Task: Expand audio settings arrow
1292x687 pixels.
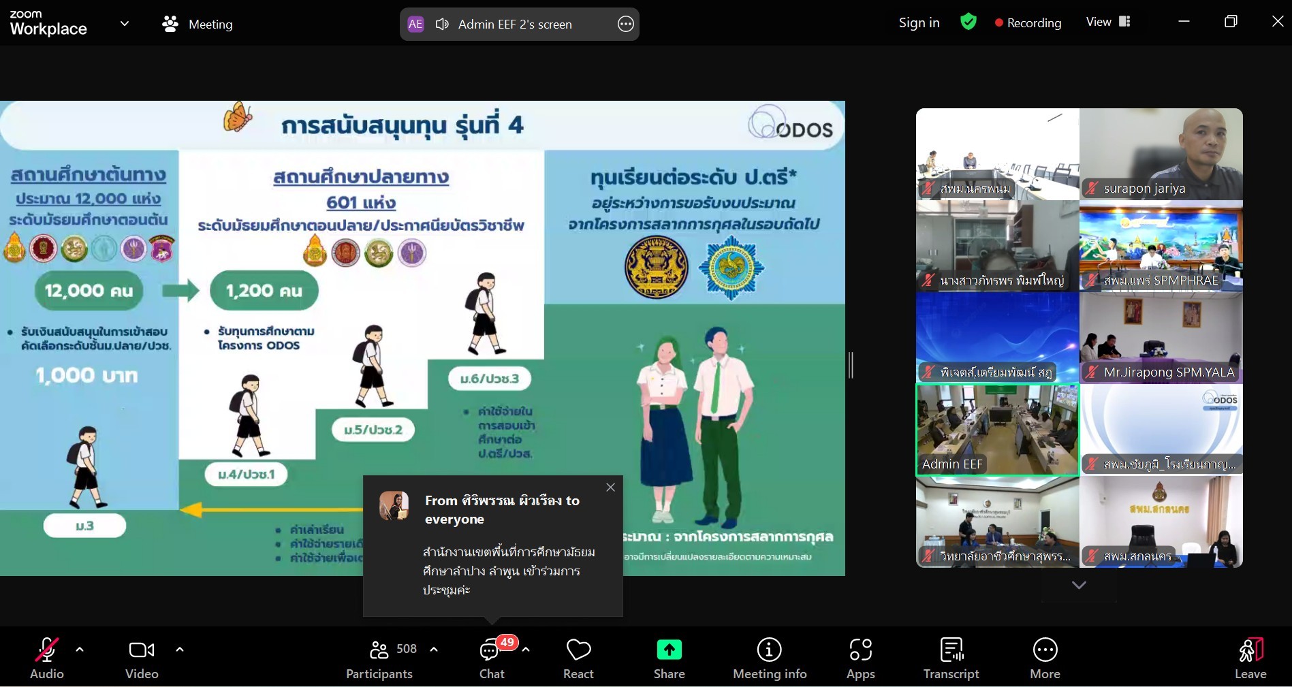Action: 80,650
